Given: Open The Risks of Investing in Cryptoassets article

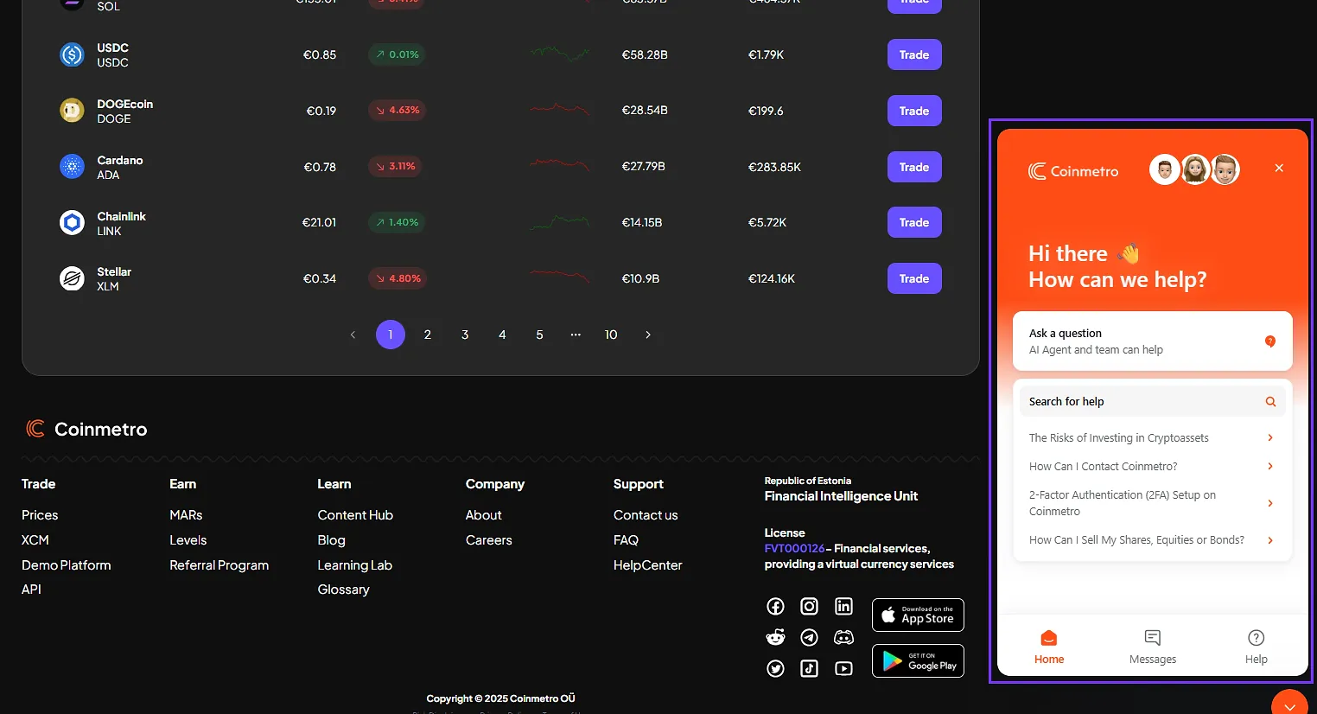Looking at the screenshot, I should click(1152, 438).
